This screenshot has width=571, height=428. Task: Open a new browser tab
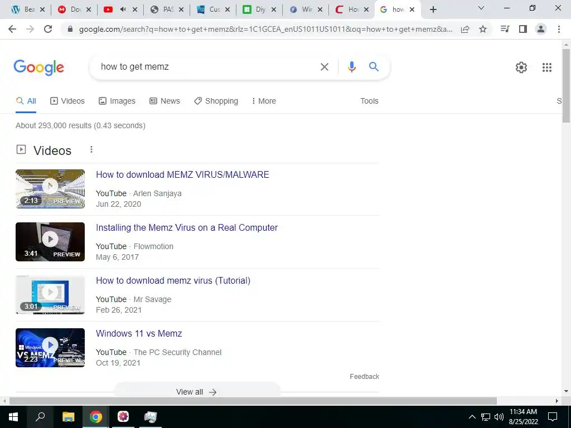click(x=433, y=9)
